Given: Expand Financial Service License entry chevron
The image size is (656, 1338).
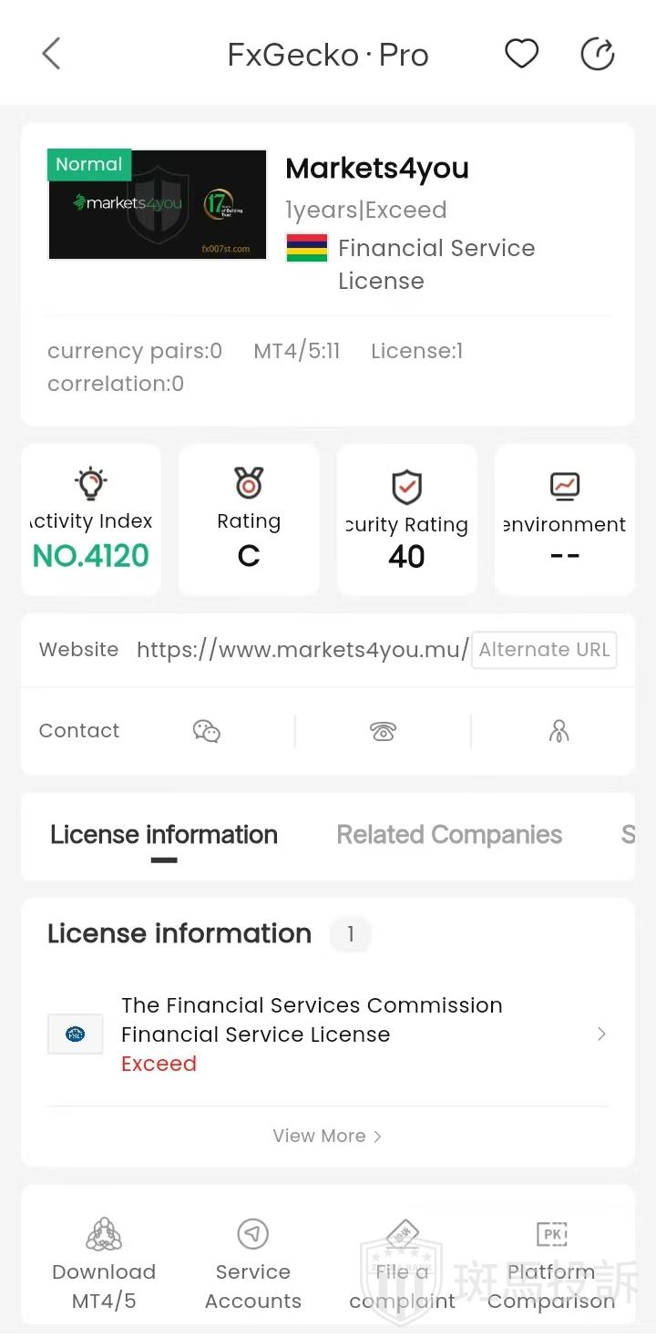Looking at the screenshot, I should [601, 1034].
